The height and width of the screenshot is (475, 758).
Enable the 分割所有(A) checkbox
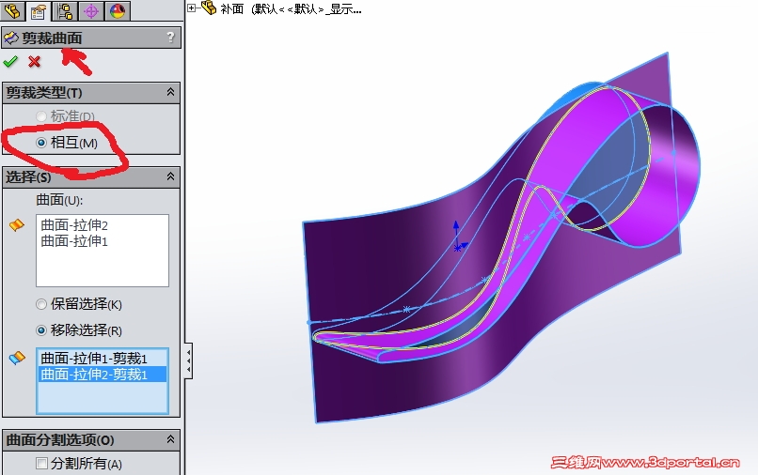[41, 464]
